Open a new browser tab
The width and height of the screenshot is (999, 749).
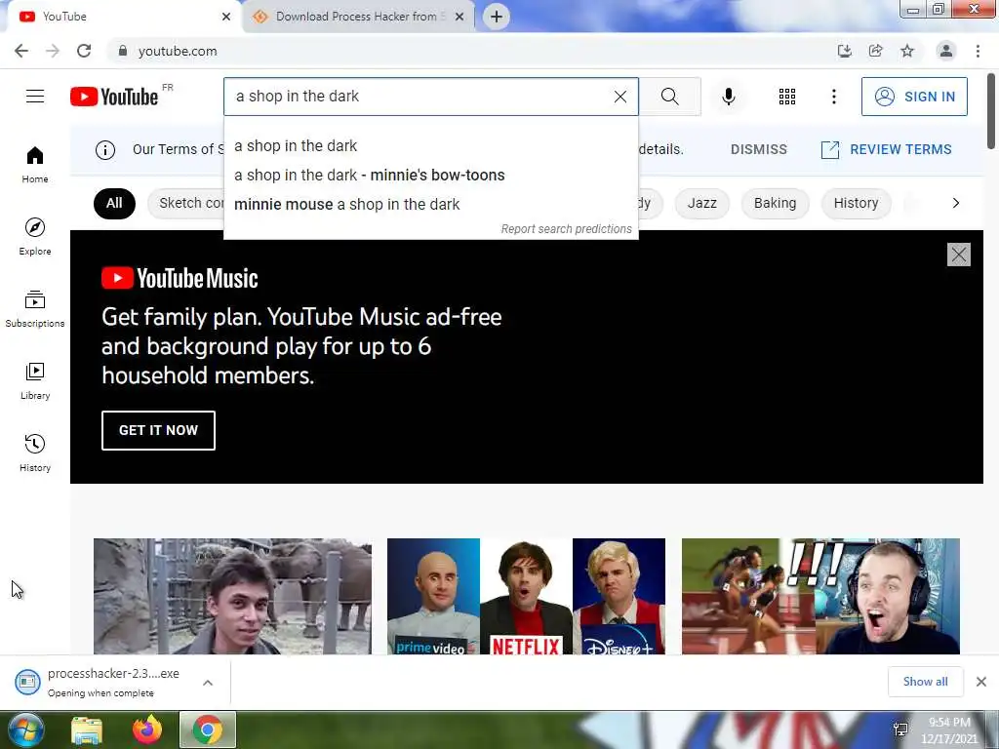click(497, 17)
